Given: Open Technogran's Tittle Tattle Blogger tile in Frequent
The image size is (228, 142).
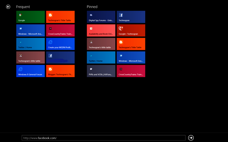Looking at the screenshot, I should click(60, 17).
